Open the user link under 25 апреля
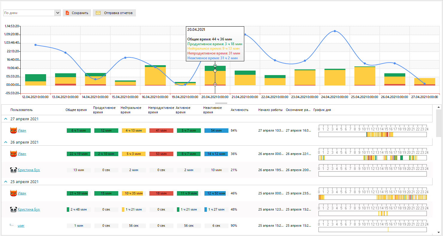The height and width of the screenshot is (236, 443). (x=21, y=226)
